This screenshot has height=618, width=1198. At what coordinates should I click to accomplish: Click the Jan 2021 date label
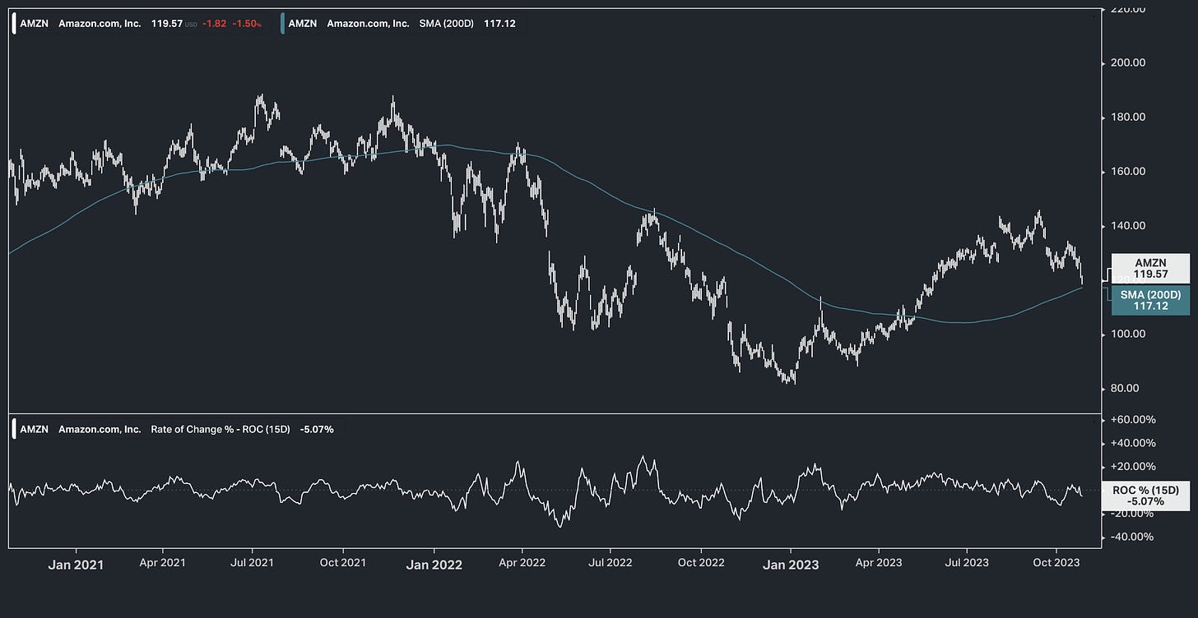coord(75,564)
